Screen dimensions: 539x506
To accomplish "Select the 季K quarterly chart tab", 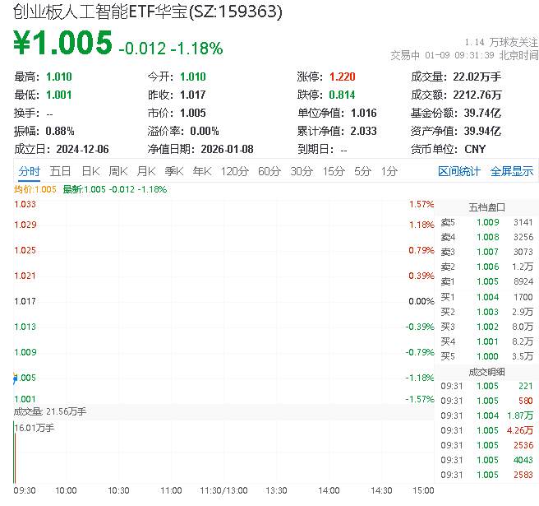I will click(x=173, y=171).
